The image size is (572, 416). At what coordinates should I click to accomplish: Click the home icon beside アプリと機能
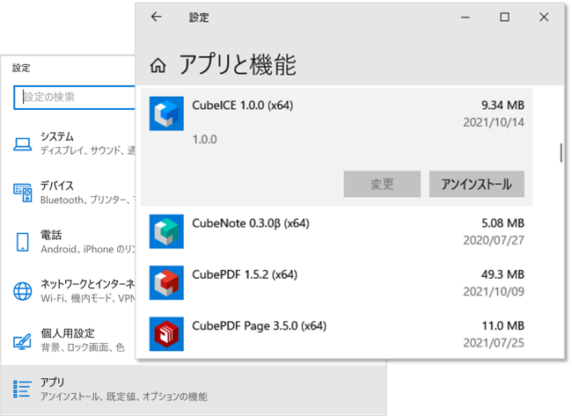coord(158,66)
